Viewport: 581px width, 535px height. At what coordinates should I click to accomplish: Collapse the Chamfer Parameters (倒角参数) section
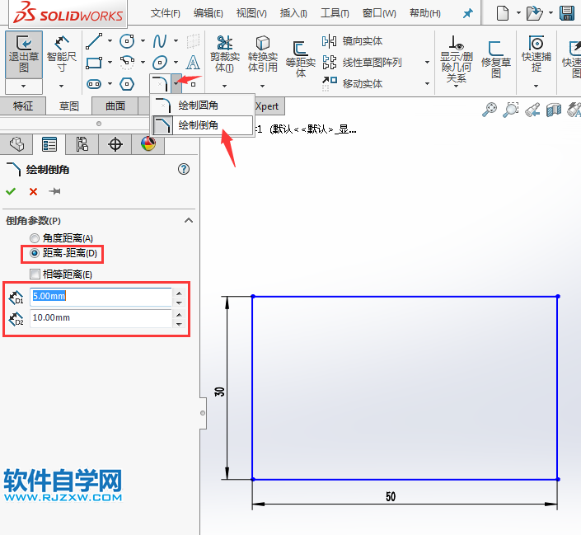189,221
